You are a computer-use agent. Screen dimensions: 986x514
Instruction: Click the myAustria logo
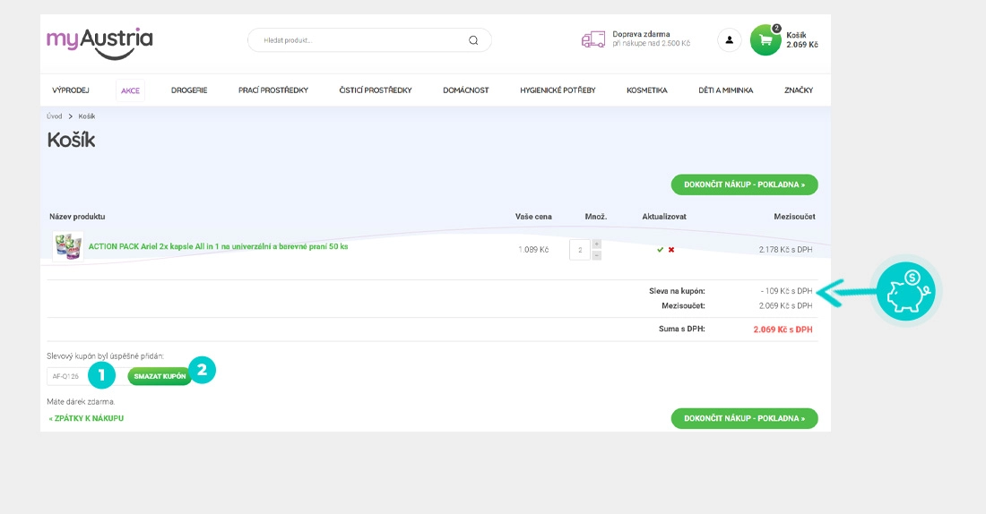pyautogui.click(x=99, y=42)
